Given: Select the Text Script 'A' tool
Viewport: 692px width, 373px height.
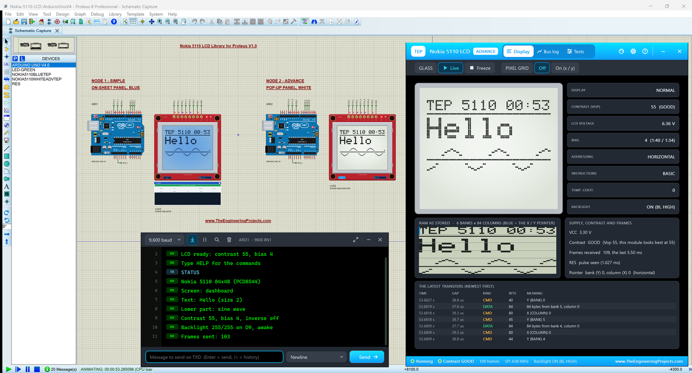Looking at the screenshot, I should [x=7, y=186].
